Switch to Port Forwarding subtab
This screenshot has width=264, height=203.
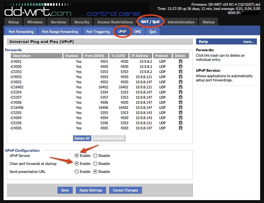(x=21, y=32)
